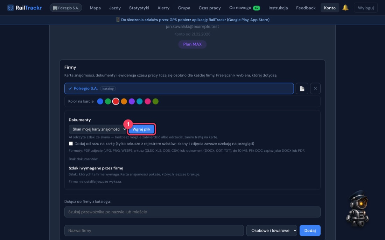385x240 pixels.
Task: Open the Statystyki page
Action: pos(139,8)
